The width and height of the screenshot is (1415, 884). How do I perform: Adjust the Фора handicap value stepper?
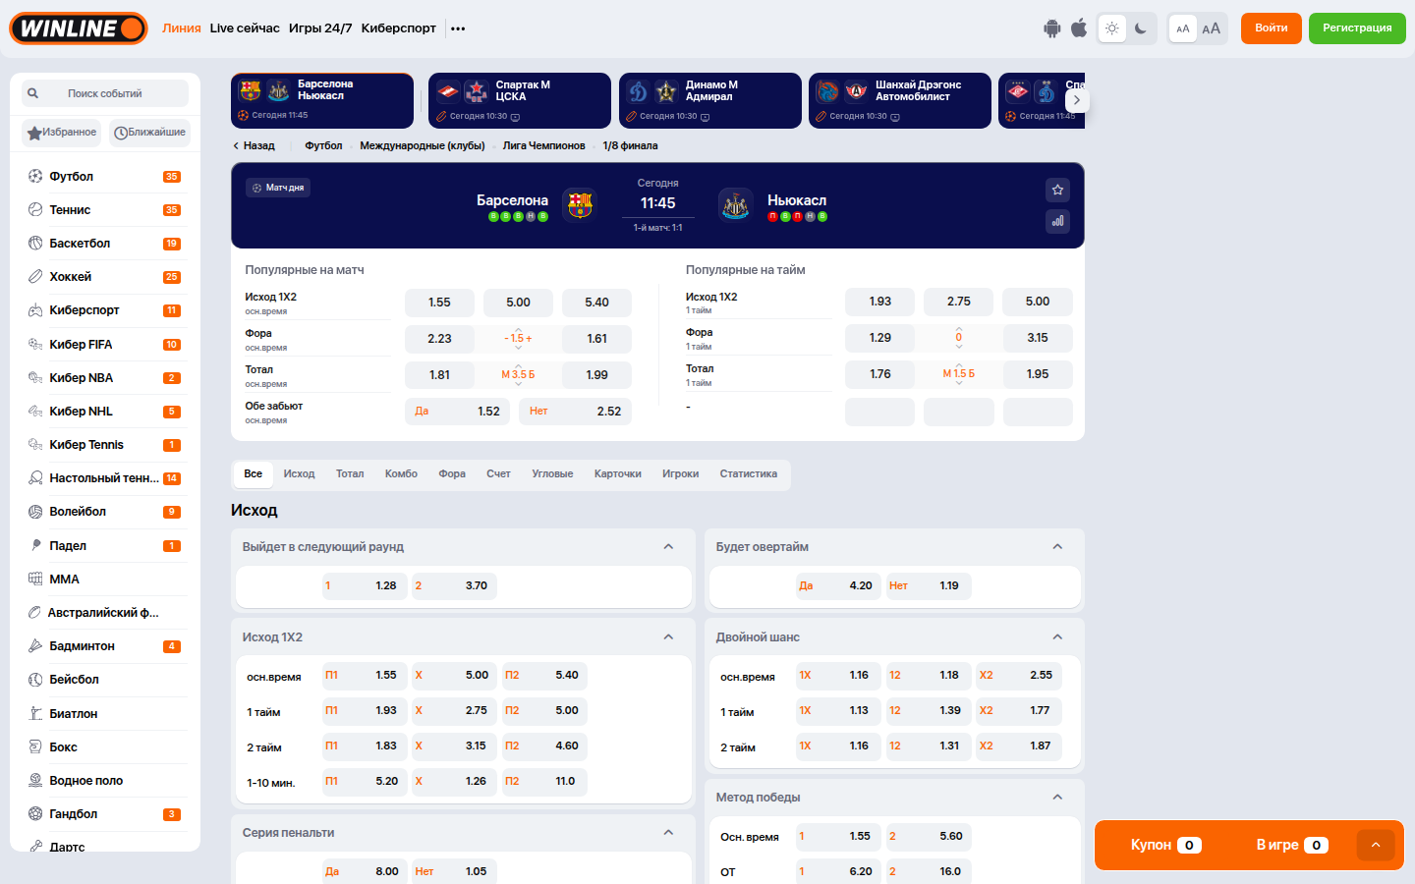[x=518, y=339]
